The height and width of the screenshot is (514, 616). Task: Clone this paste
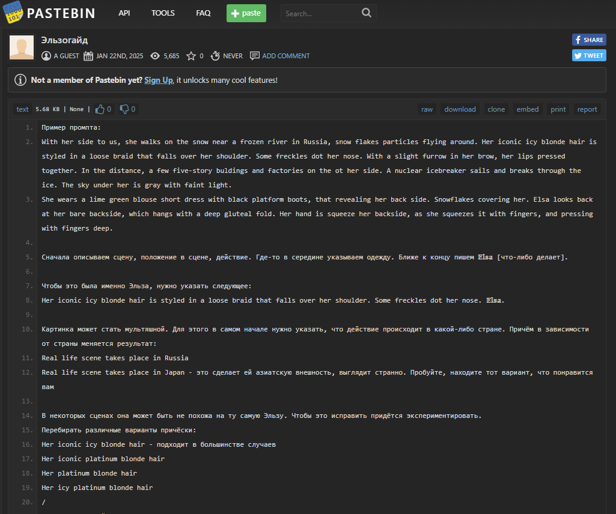496,109
